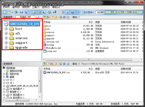Click the red X Delete icon in the image pane toolbar

(x=48, y=17)
